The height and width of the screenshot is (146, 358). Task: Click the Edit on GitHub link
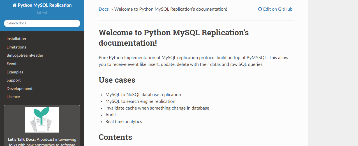click(275, 9)
